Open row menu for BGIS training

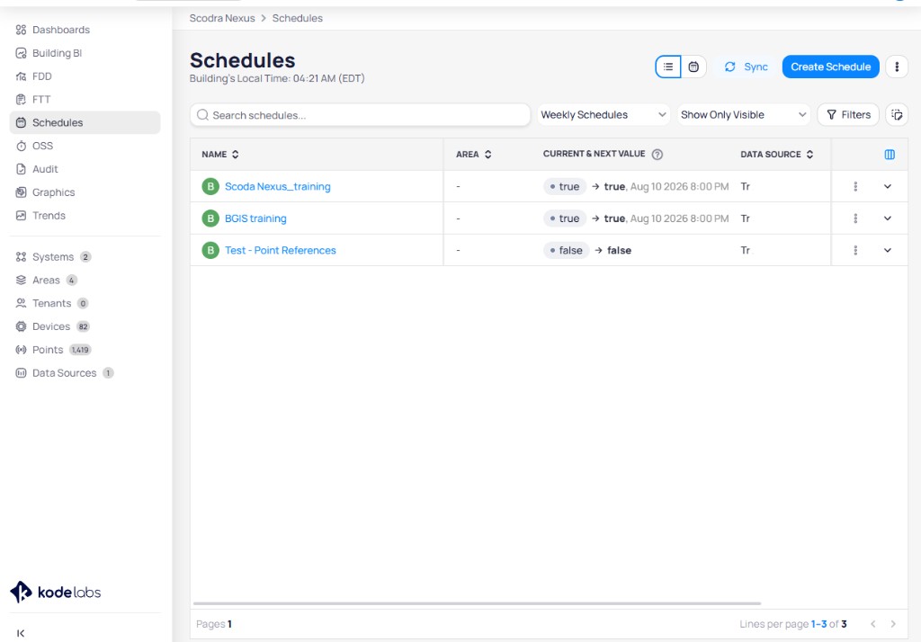(855, 218)
